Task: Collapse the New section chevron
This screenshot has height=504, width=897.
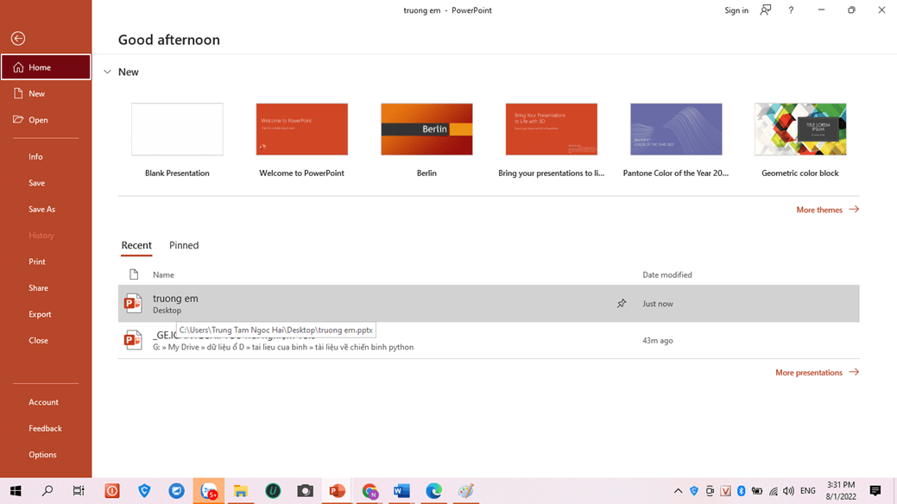Action: pyautogui.click(x=108, y=72)
